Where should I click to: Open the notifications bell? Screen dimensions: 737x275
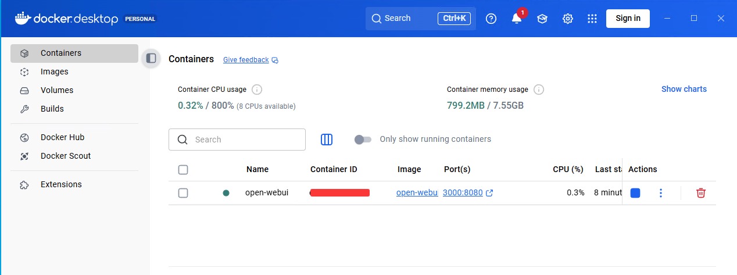(x=516, y=19)
